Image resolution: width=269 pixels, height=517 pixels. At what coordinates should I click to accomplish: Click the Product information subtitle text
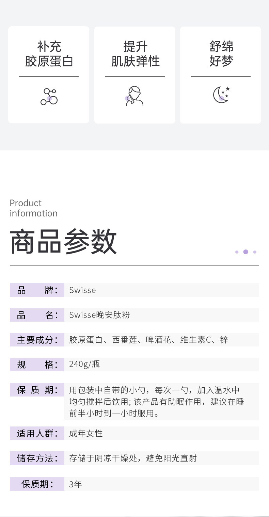tap(33, 208)
